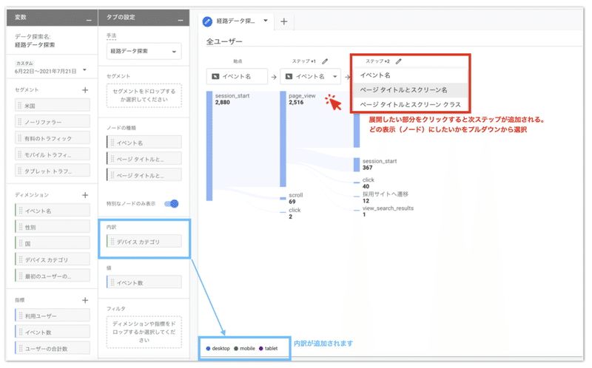Select デバイス カテゴリ chip under 内訳

[144, 242]
